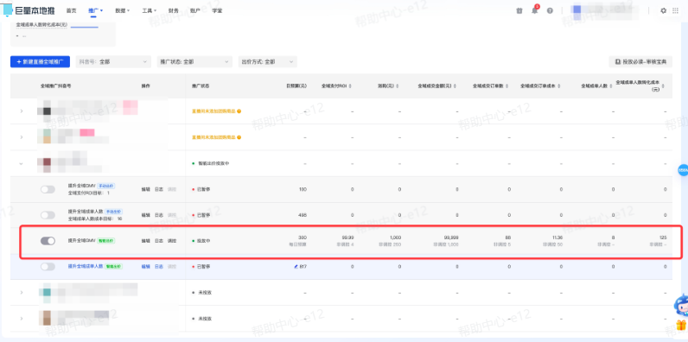Open the settings gear icon
This screenshot has width=688, height=342.
coord(663,10)
